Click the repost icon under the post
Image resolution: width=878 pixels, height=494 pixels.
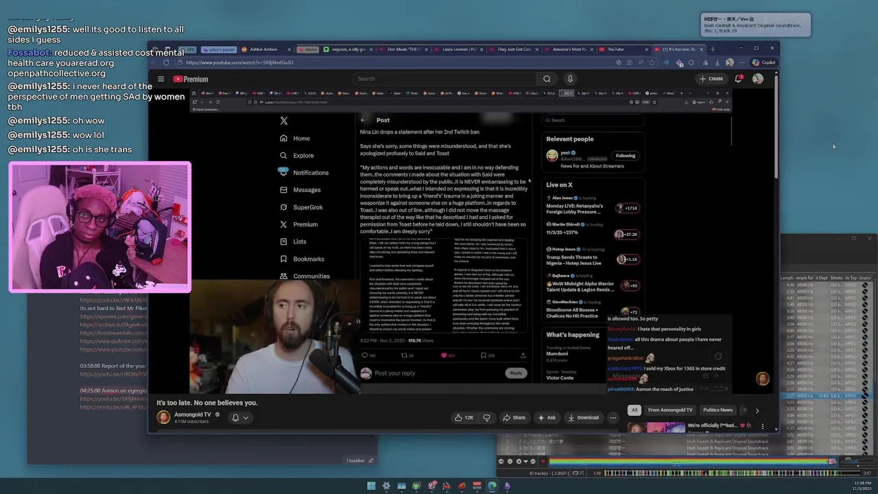[404, 355]
